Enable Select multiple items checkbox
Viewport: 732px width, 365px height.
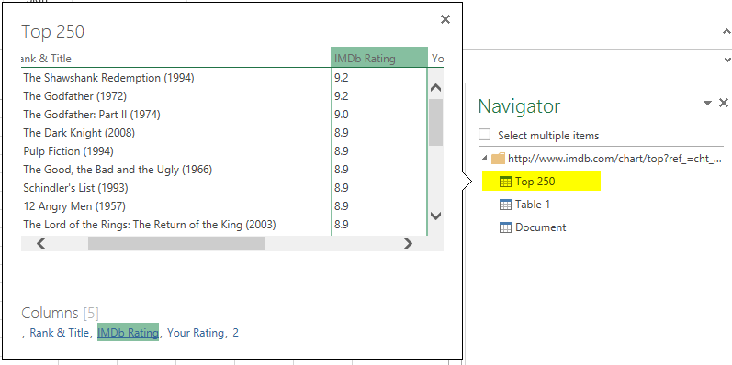pos(485,135)
